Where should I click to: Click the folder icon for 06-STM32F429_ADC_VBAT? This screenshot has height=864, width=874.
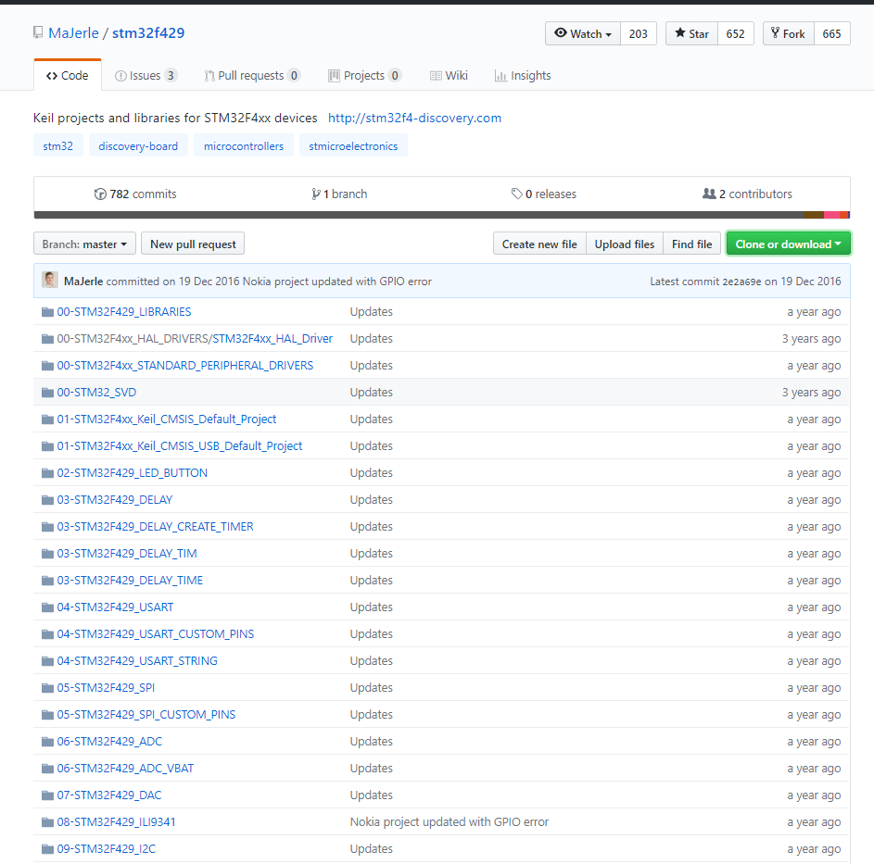point(47,769)
